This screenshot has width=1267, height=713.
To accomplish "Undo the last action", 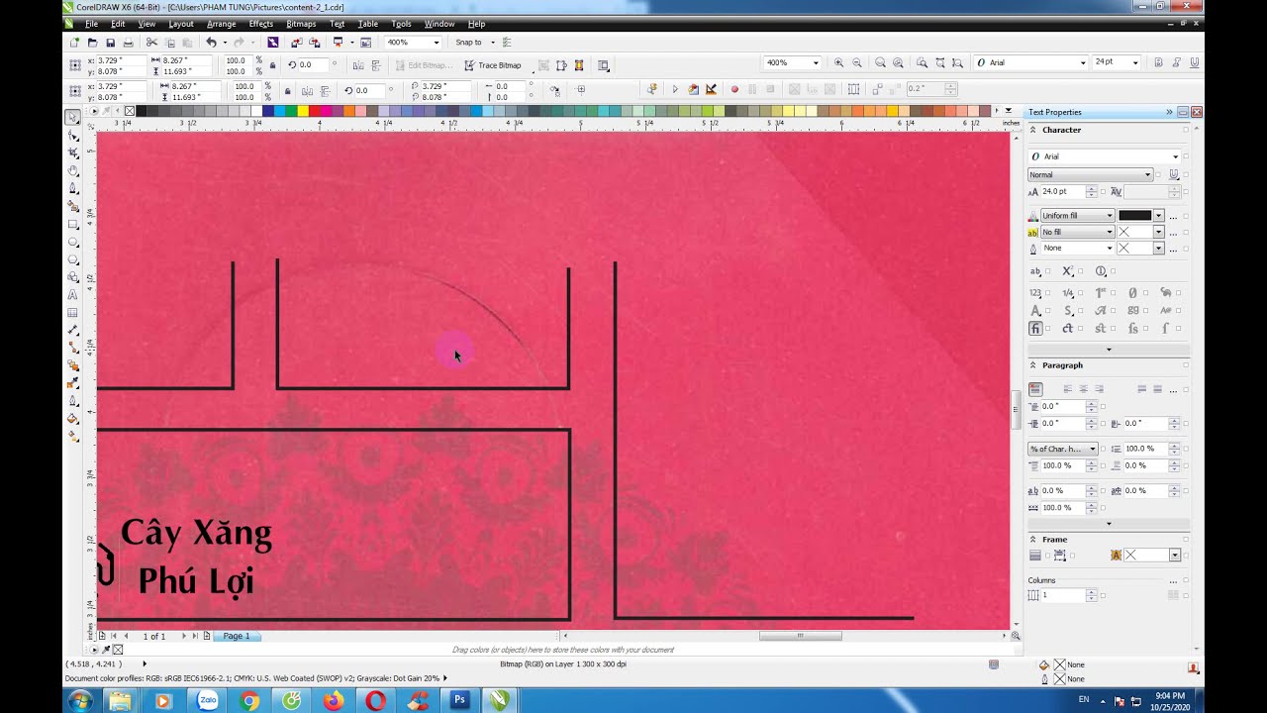I will point(211,43).
